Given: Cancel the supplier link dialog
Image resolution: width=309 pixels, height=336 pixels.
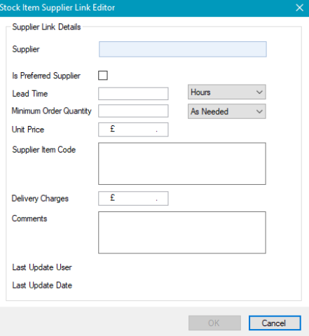Looking at the screenshot, I should click(x=275, y=323).
